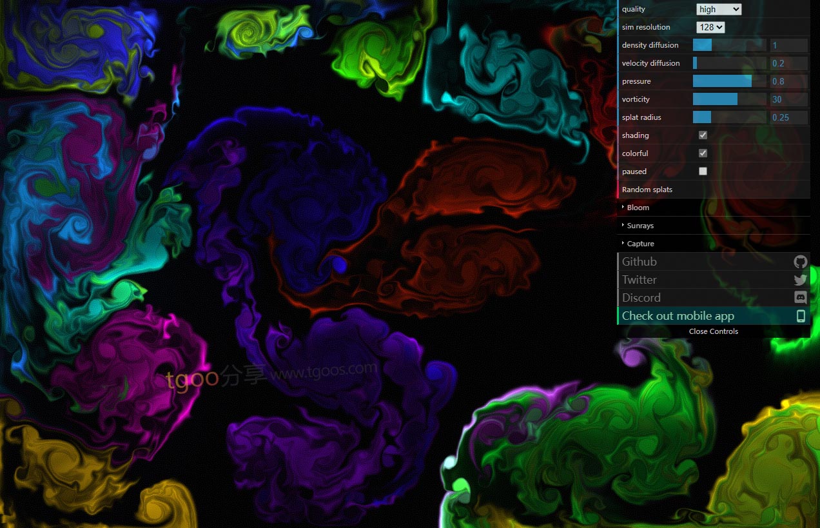This screenshot has width=820, height=528.
Task: Click the Twitter bird icon
Action: (x=800, y=280)
